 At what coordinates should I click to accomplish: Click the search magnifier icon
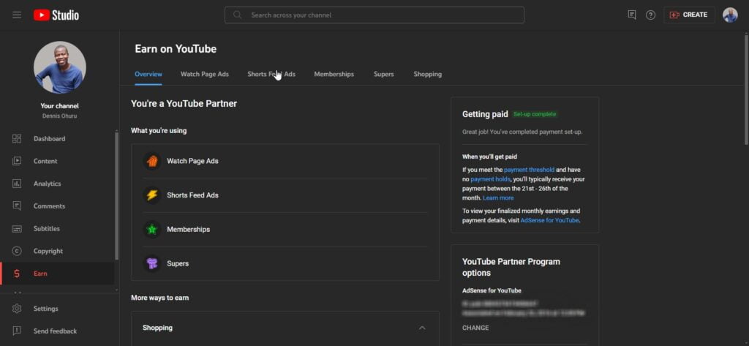click(x=238, y=15)
